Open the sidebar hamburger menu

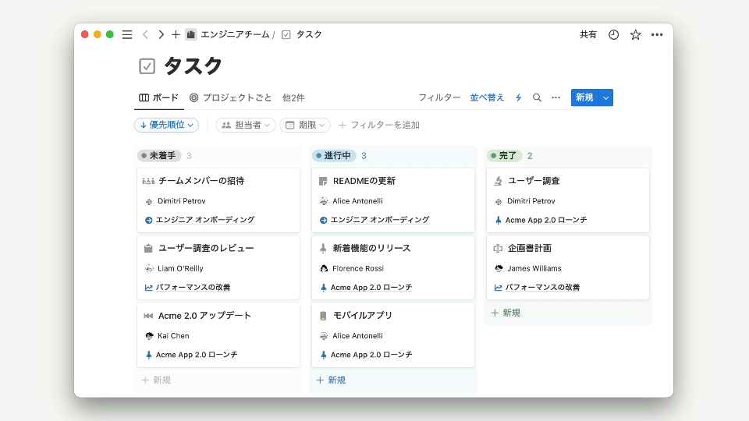pos(127,34)
